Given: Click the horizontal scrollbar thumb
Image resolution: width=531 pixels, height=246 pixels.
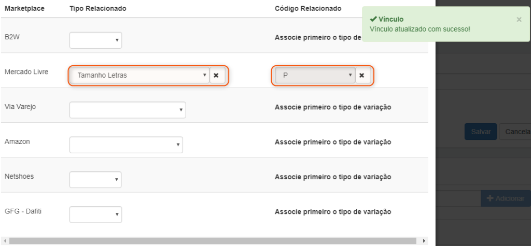Looking at the screenshot, I should 213,241.
